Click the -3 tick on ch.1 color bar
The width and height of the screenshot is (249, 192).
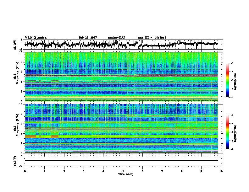pyautogui.click(x=232, y=63)
